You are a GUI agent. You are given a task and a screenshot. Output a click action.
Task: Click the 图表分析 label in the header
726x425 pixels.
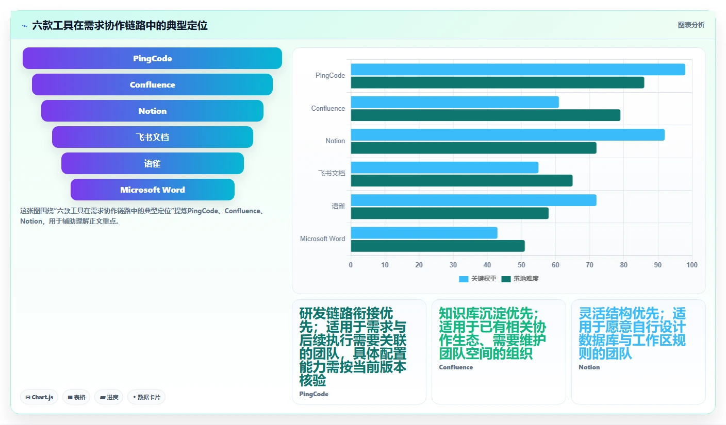[691, 25]
